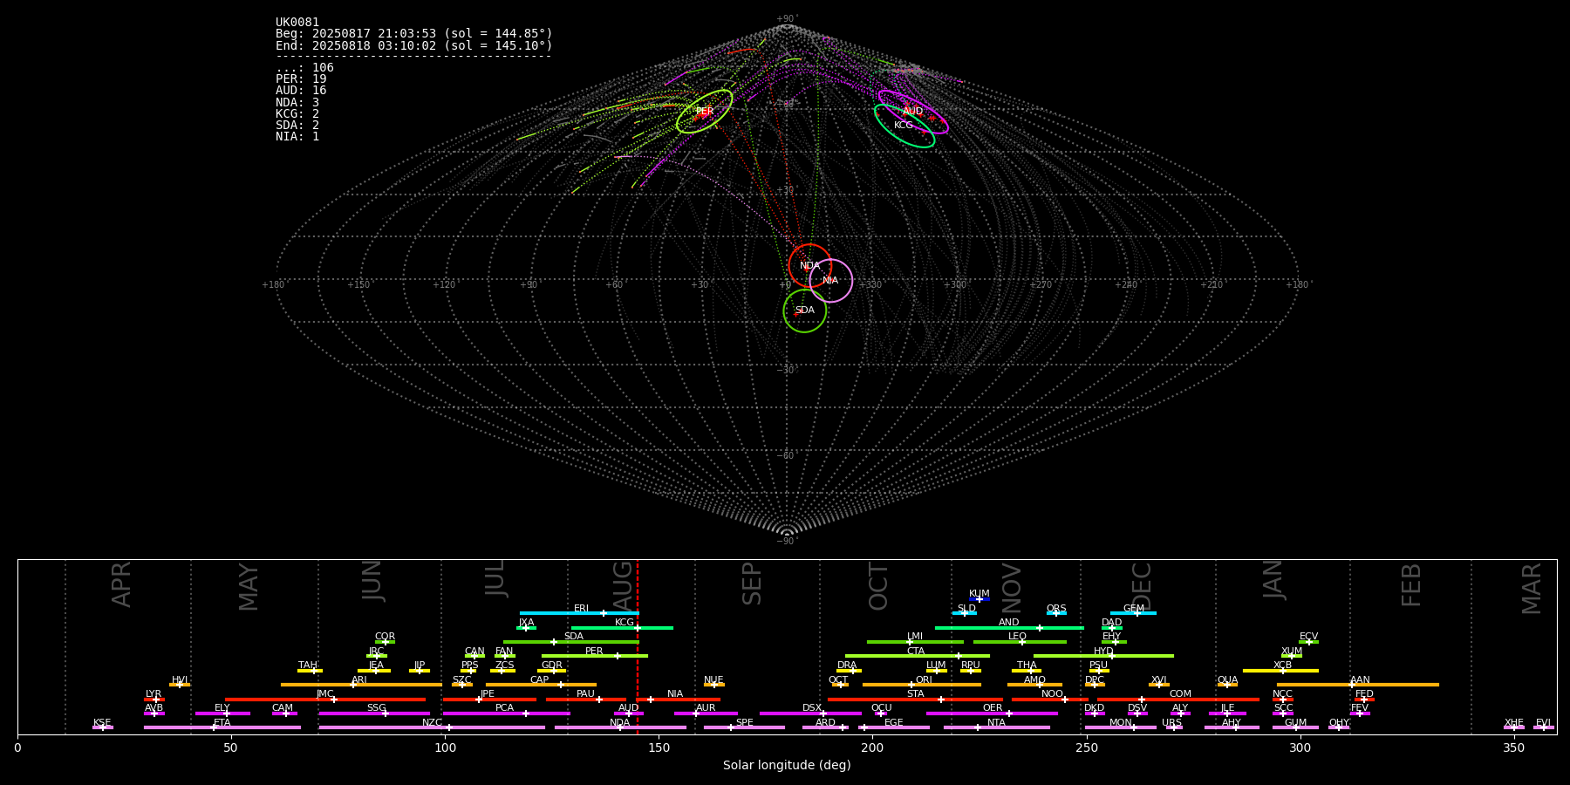Image resolution: width=1570 pixels, height=785 pixels.
Task: Click the red STA shower bar
Action: coord(915,700)
